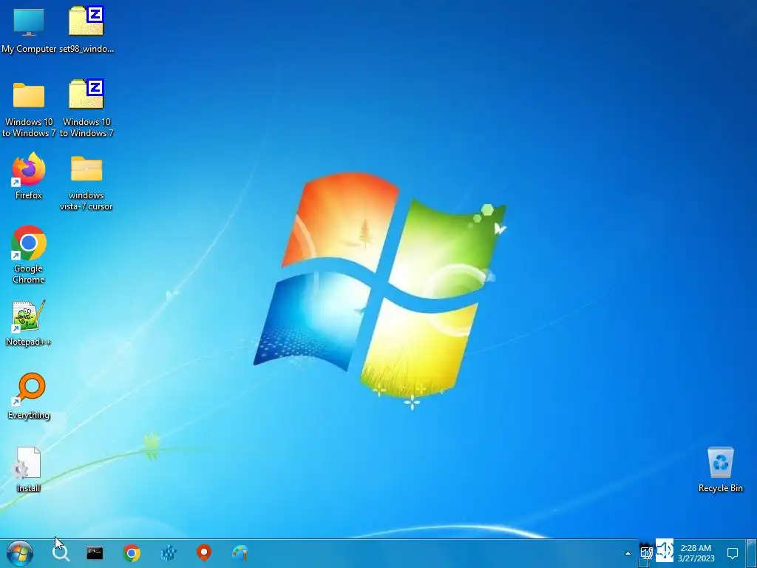Open the set98_windo... zip archive
The image size is (757, 568).
(x=86, y=30)
